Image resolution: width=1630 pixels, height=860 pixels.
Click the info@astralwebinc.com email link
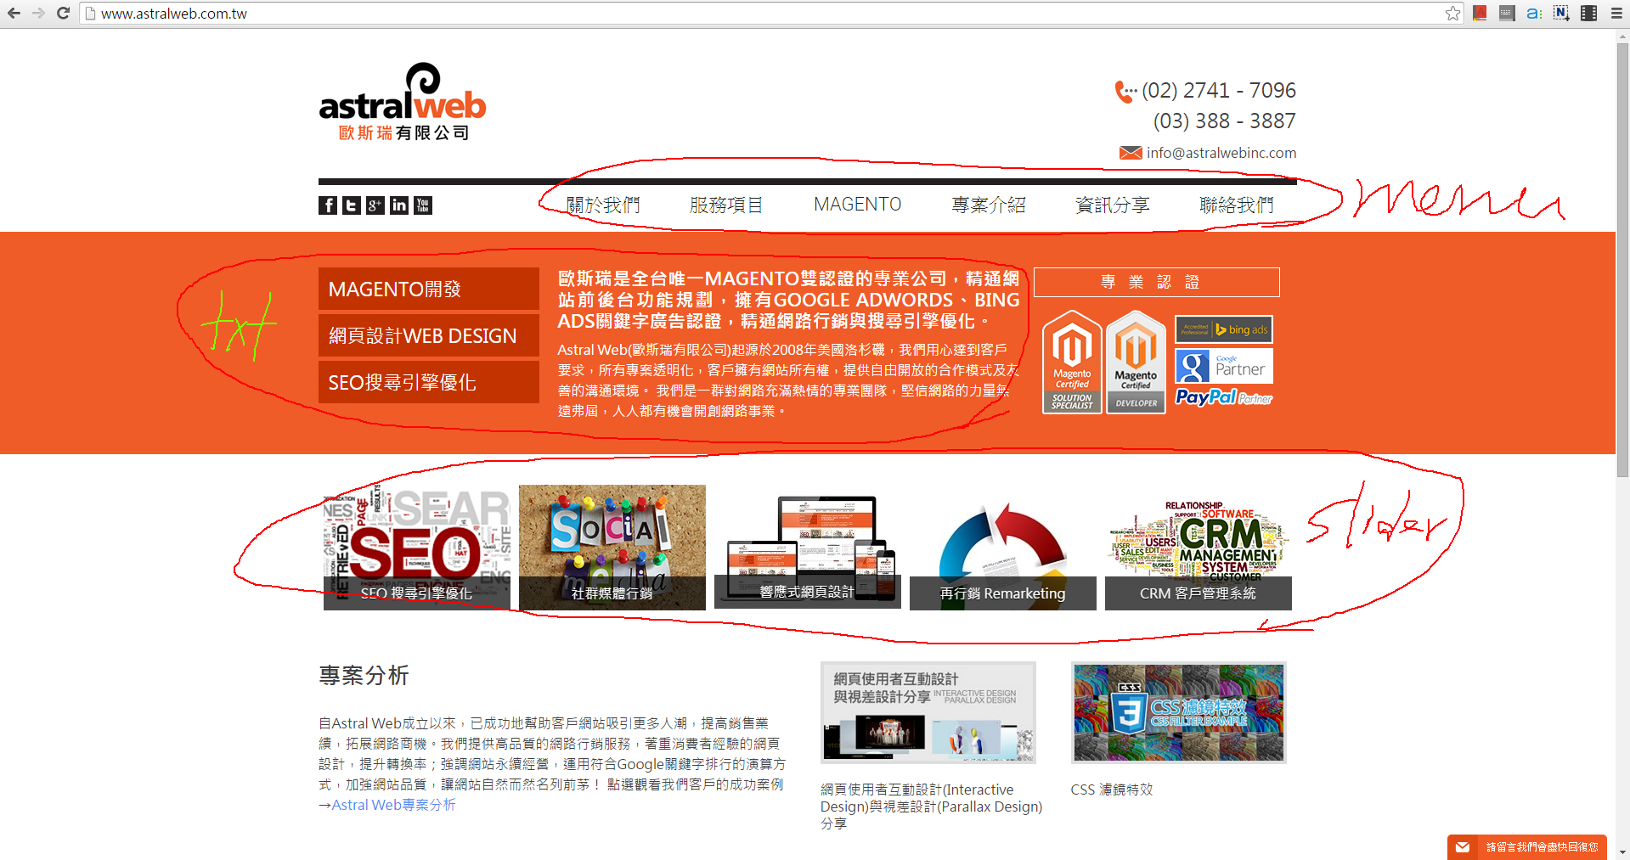tap(1221, 153)
